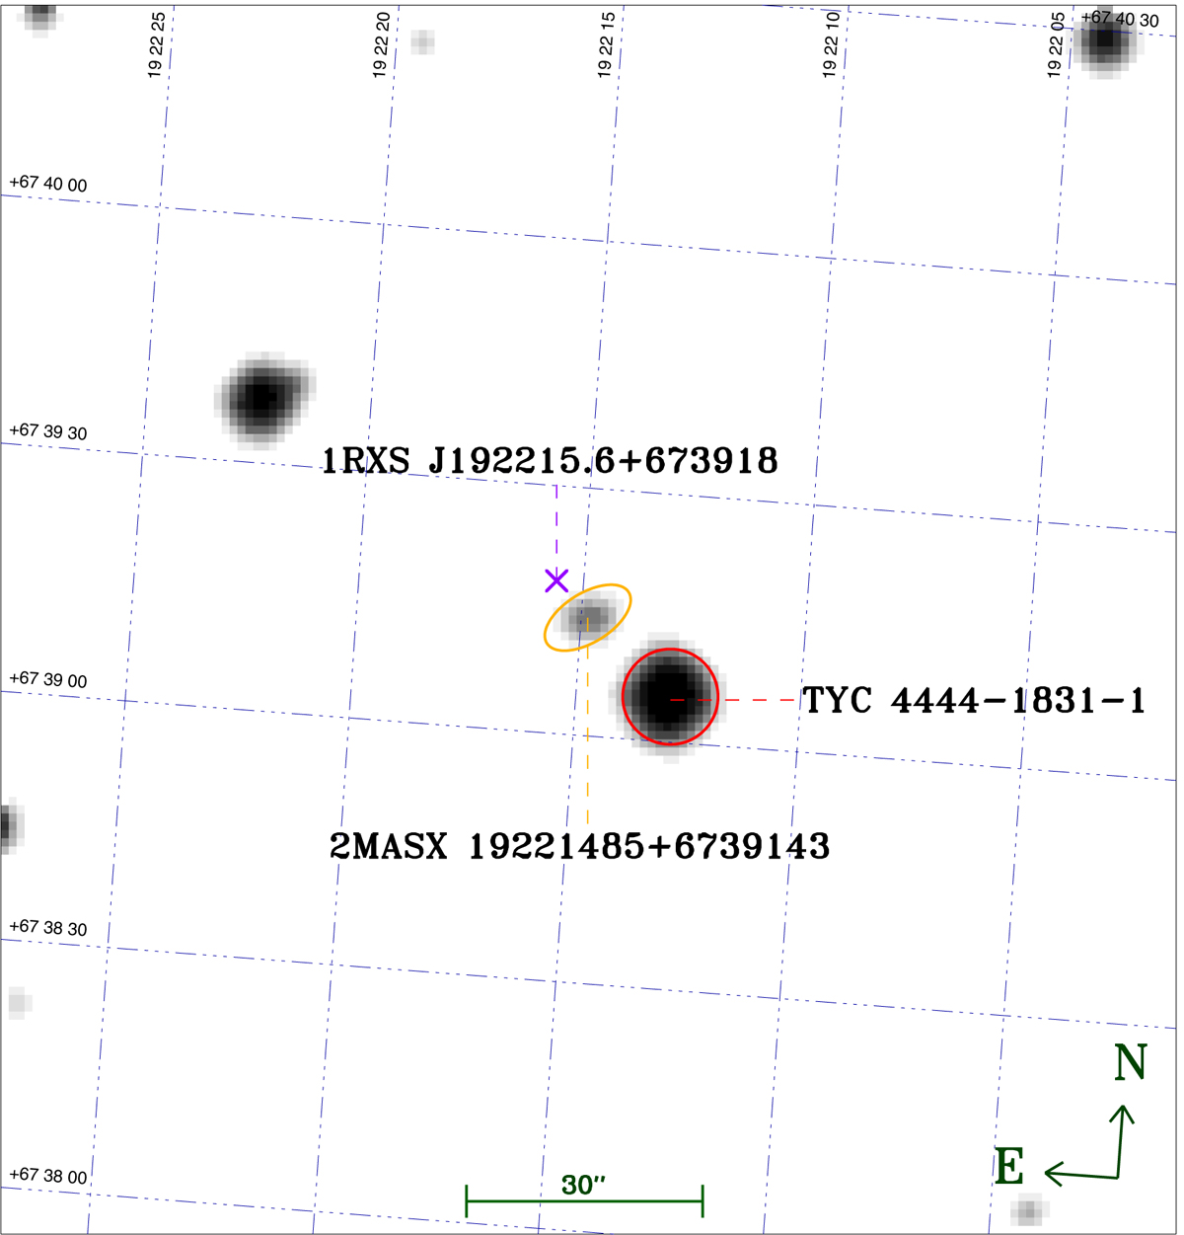This screenshot has width=1184, height=1235.
Task: Click the declination label +67 38 00
Action: point(47,1176)
